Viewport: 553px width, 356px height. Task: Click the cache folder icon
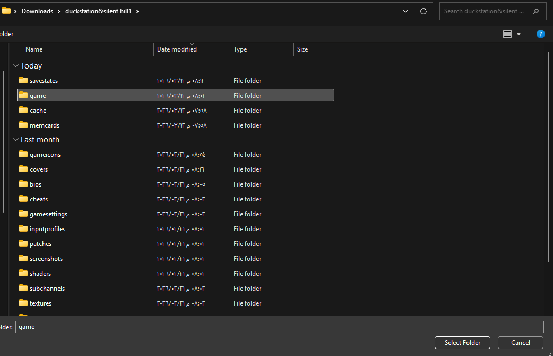click(23, 110)
